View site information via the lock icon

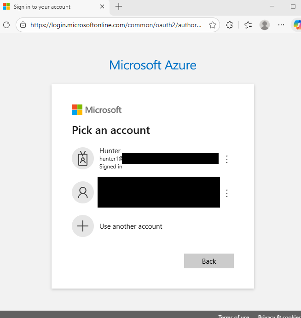click(23, 25)
